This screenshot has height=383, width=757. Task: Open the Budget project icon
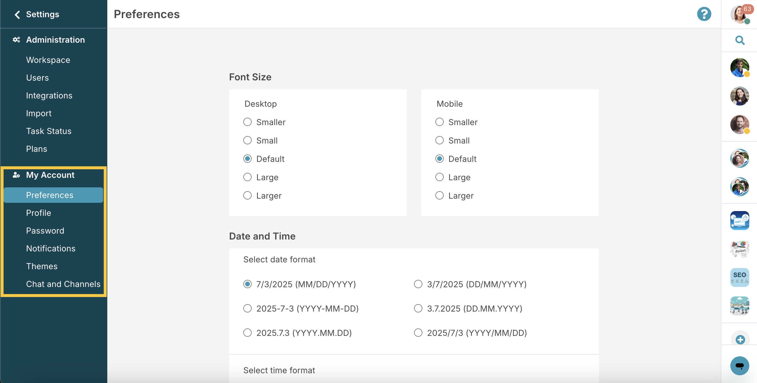point(740,249)
